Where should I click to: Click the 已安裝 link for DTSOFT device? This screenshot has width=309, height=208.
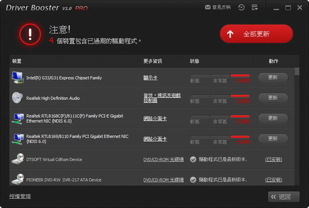coord(273,159)
